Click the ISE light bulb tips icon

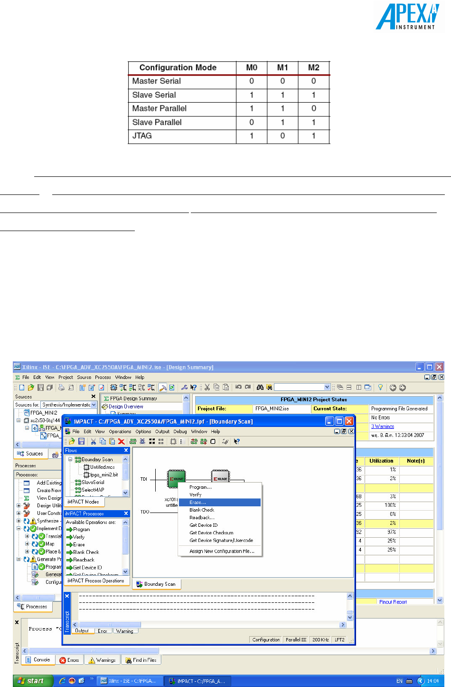pos(380,387)
